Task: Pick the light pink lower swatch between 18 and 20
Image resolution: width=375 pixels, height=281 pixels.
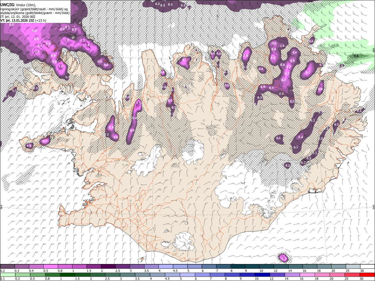Action: [322, 275]
